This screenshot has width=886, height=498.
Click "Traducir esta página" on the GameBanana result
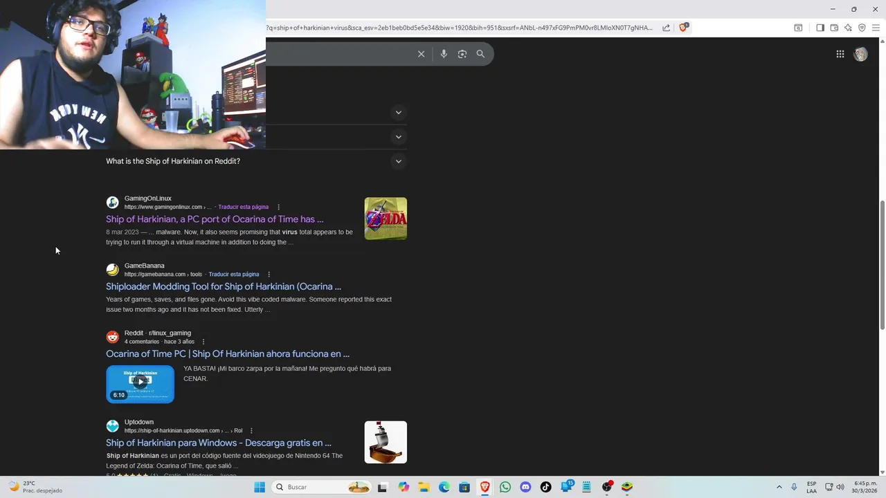(234, 274)
